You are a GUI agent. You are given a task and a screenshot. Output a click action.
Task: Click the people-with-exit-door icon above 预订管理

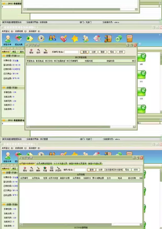[108, 39]
